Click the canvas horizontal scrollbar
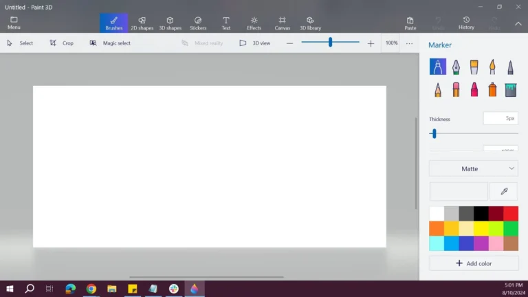Image resolution: width=528 pixels, height=297 pixels. [206, 277]
